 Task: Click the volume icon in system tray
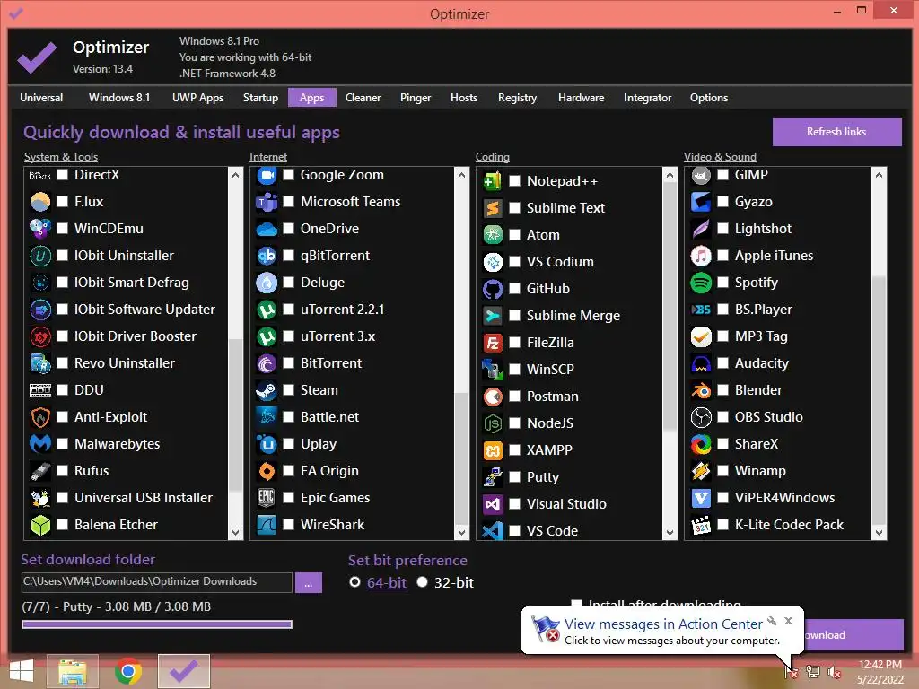pyautogui.click(x=834, y=672)
